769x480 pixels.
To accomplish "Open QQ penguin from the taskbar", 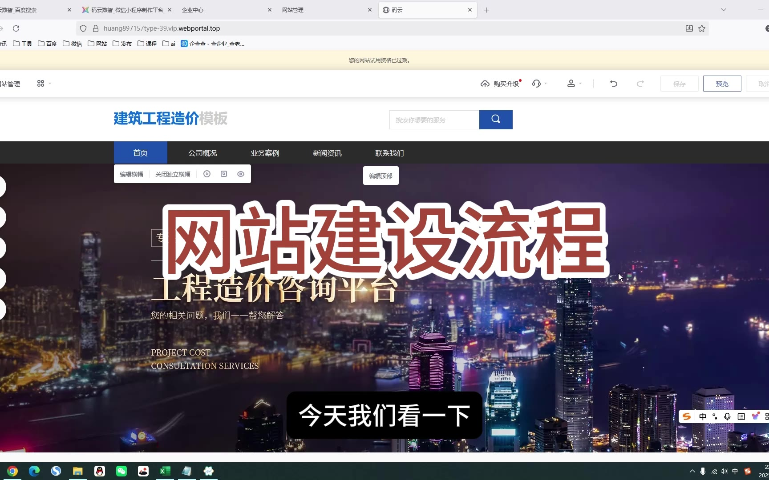I will point(100,471).
